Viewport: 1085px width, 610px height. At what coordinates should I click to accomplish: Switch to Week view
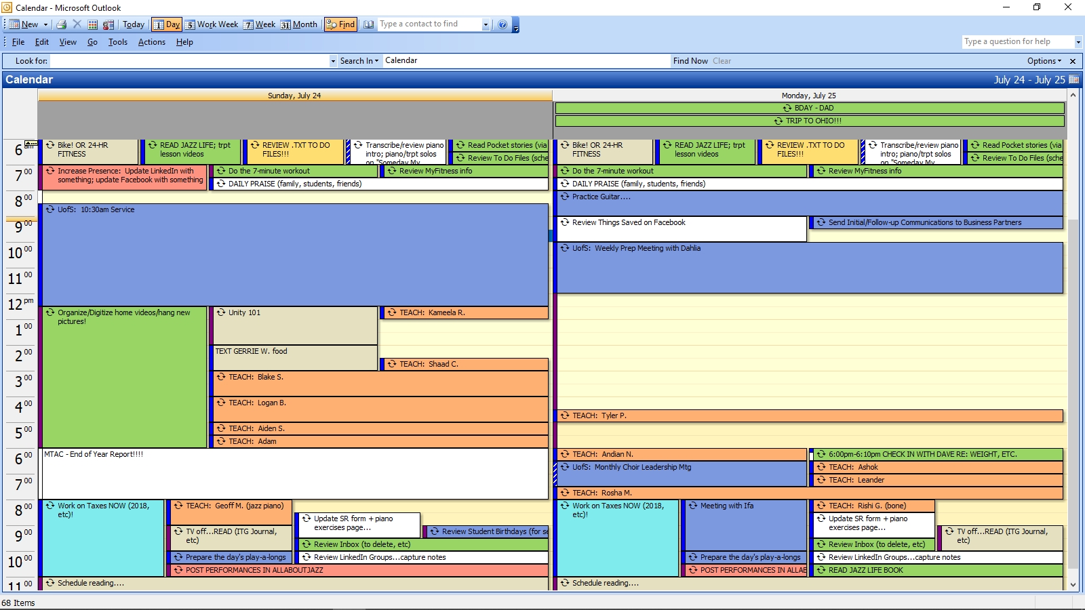[x=260, y=24]
